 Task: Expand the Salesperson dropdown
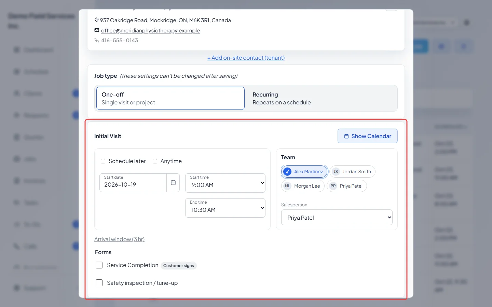[337, 217]
